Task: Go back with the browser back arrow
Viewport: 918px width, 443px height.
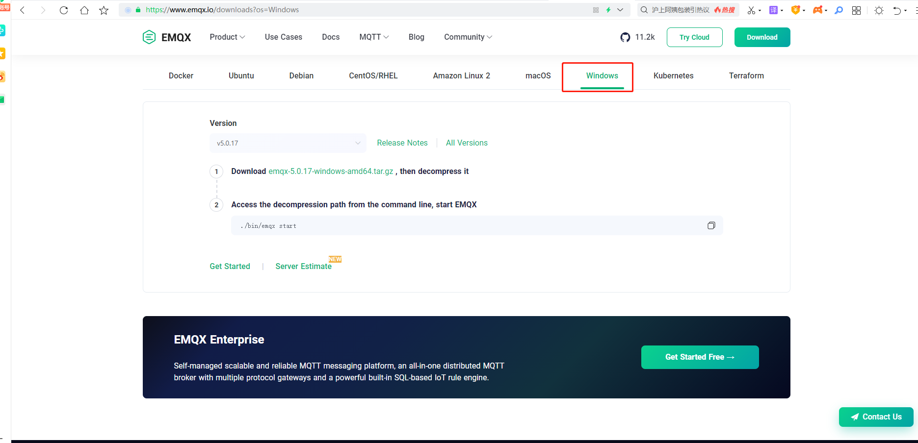Action: pyautogui.click(x=22, y=10)
